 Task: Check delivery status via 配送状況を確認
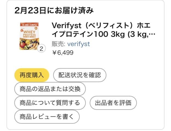pos(79,75)
